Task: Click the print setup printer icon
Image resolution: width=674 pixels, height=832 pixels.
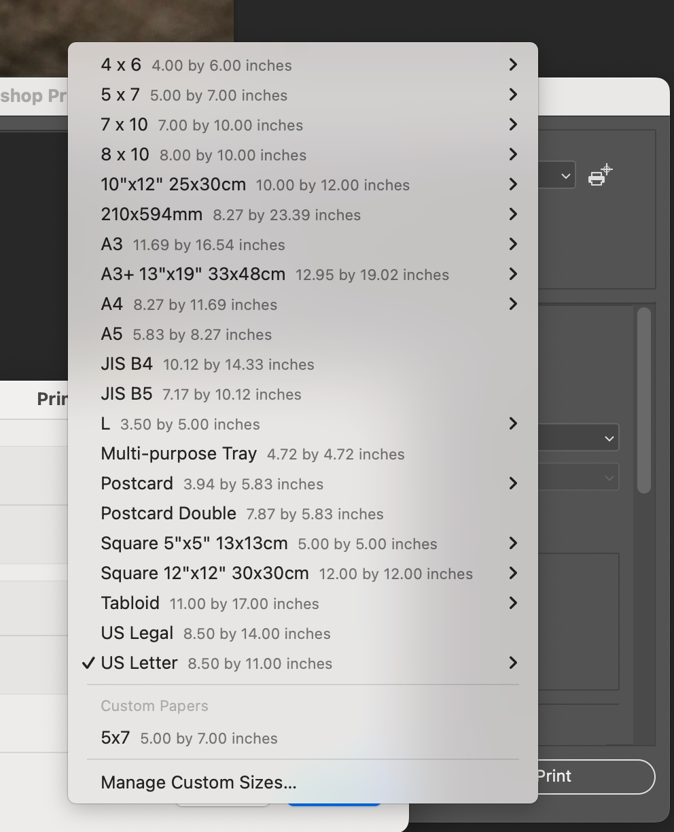Action: (598, 175)
